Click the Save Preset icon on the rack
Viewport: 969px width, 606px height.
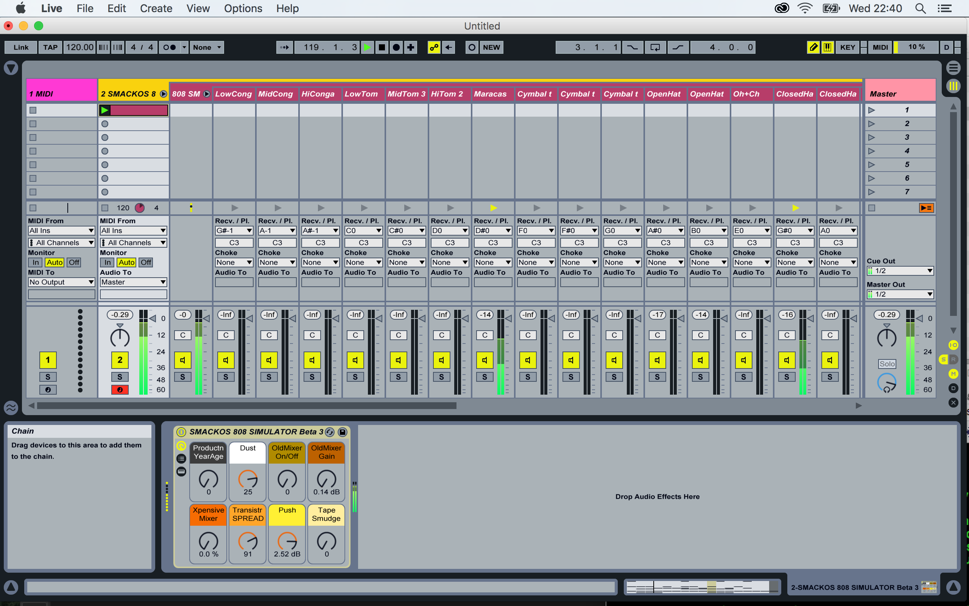click(x=342, y=432)
